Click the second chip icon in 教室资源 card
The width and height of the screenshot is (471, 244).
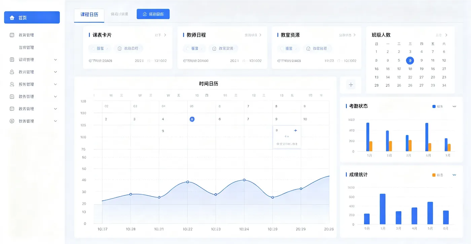pyautogui.click(x=309, y=48)
